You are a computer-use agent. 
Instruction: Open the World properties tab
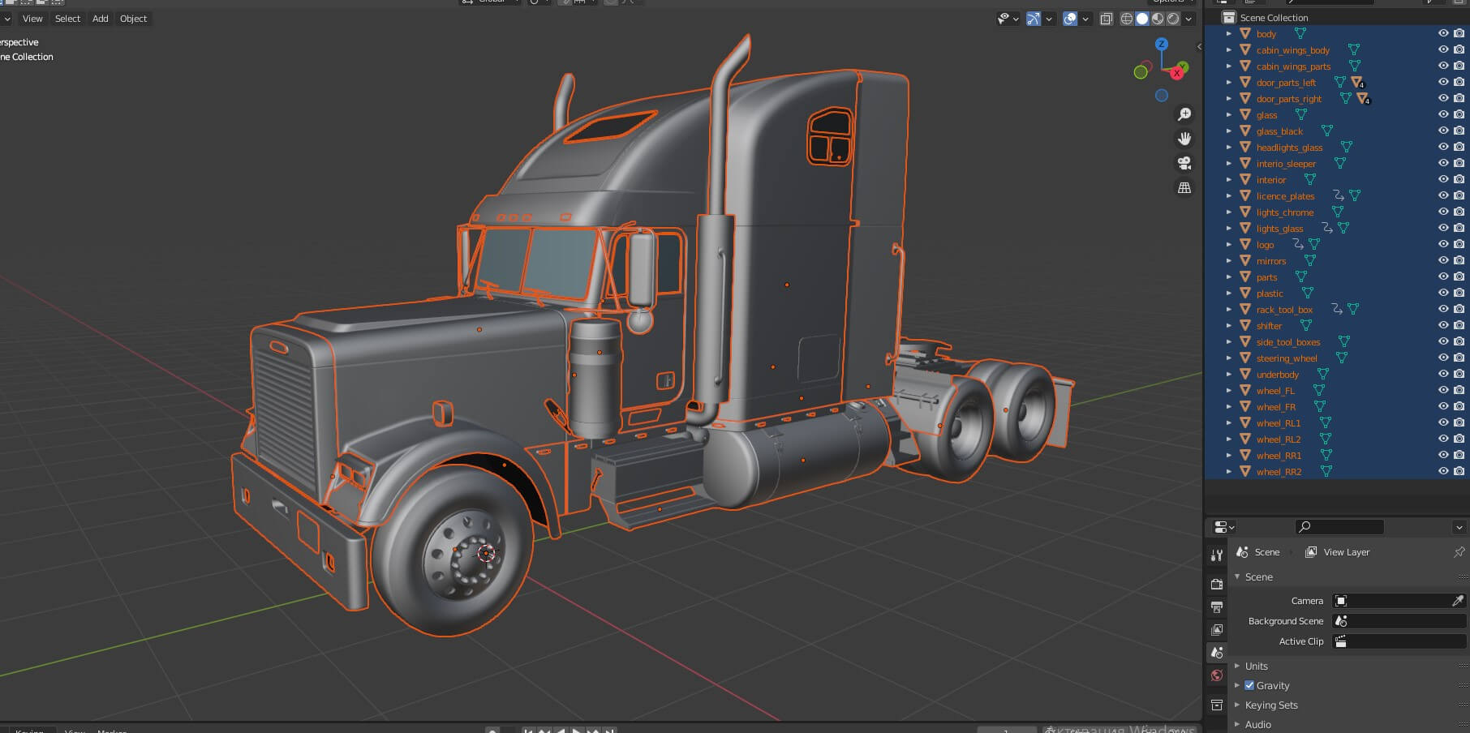(1216, 675)
